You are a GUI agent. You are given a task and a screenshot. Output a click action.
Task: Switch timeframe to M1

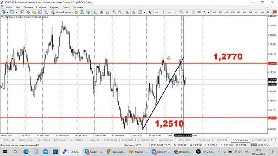pyautogui.click(x=215, y=12)
